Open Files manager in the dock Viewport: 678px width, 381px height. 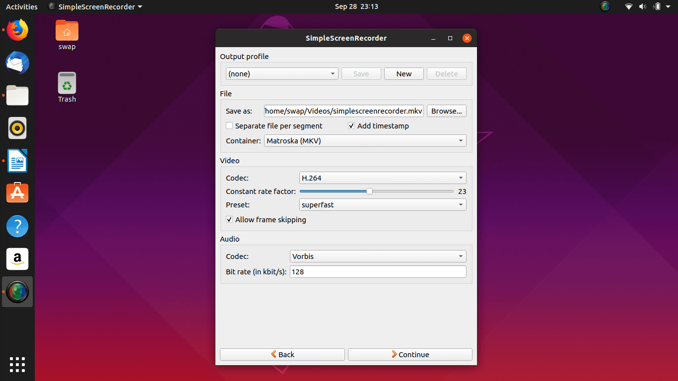(17, 95)
